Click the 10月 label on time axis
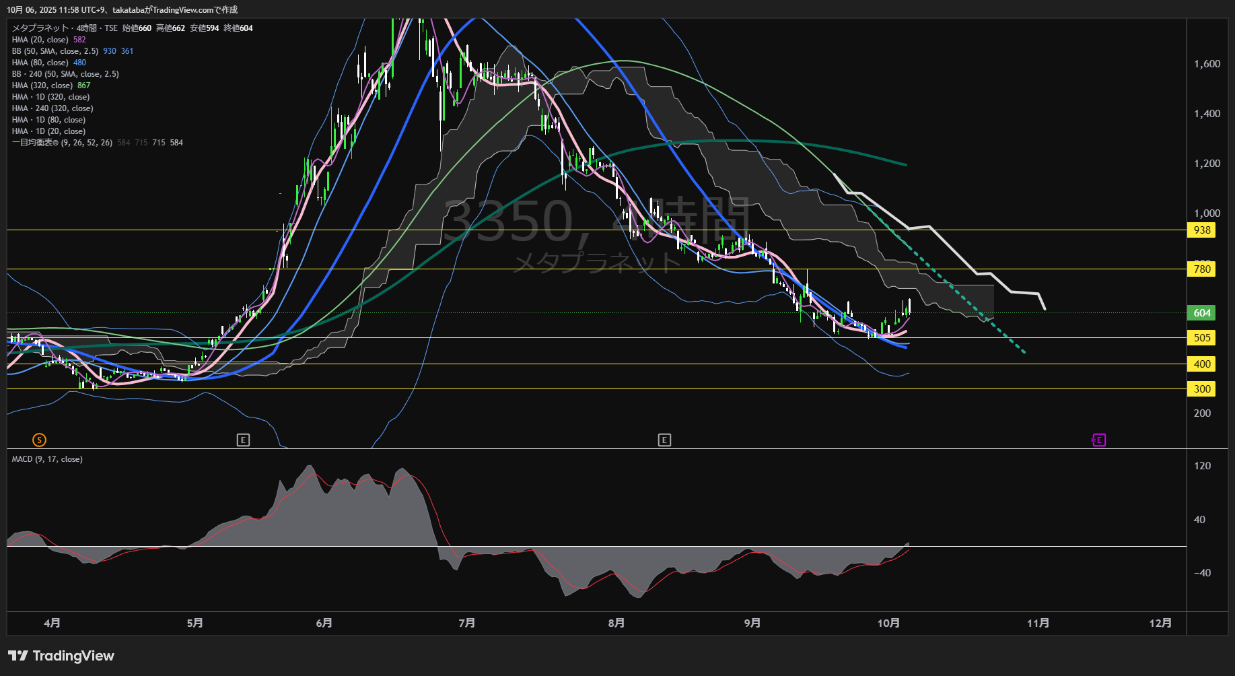 click(888, 623)
